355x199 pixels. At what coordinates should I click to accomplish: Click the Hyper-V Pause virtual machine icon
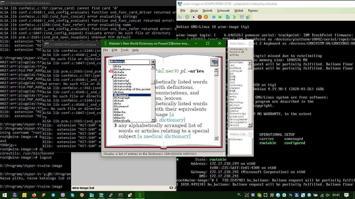click(x=214, y=17)
